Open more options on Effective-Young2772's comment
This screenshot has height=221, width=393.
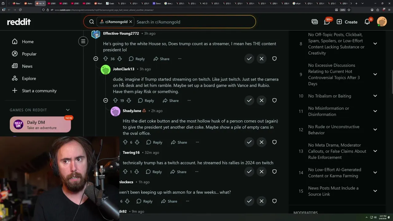point(180,59)
